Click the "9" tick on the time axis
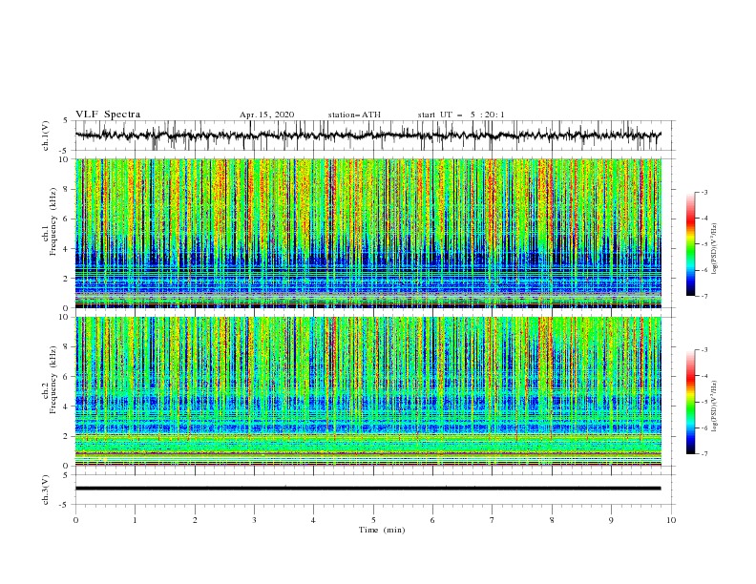 click(x=611, y=520)
